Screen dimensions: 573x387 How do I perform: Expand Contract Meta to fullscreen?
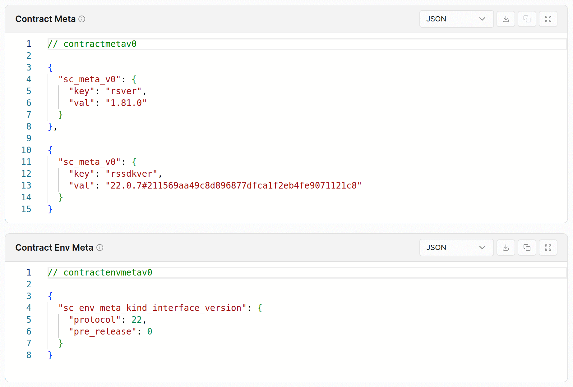(x=548, y=19)
